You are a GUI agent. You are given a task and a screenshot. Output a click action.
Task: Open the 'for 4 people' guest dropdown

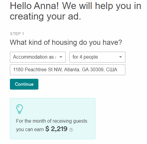click(97, 57)
